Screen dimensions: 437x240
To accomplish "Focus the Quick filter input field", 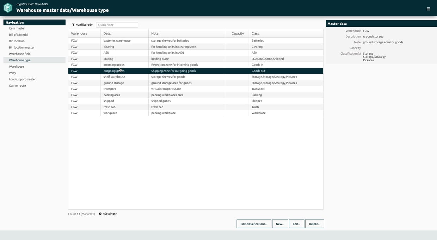I will [x=117, y=25].
